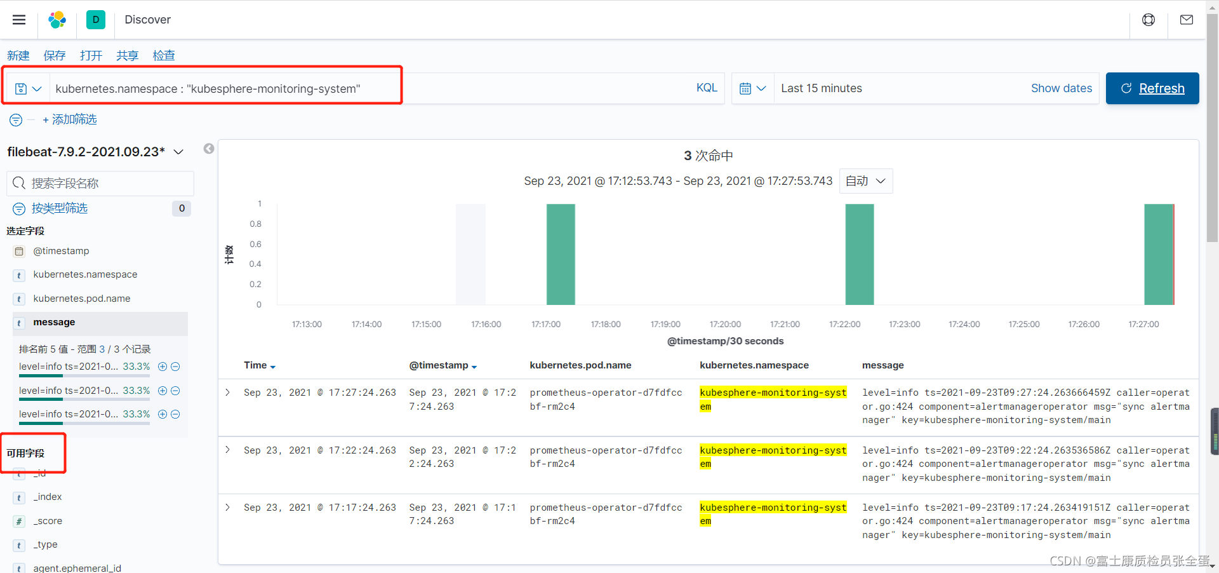Click the _score number field icon
Screen dimensions: 1219x573
tap(20, 522)
